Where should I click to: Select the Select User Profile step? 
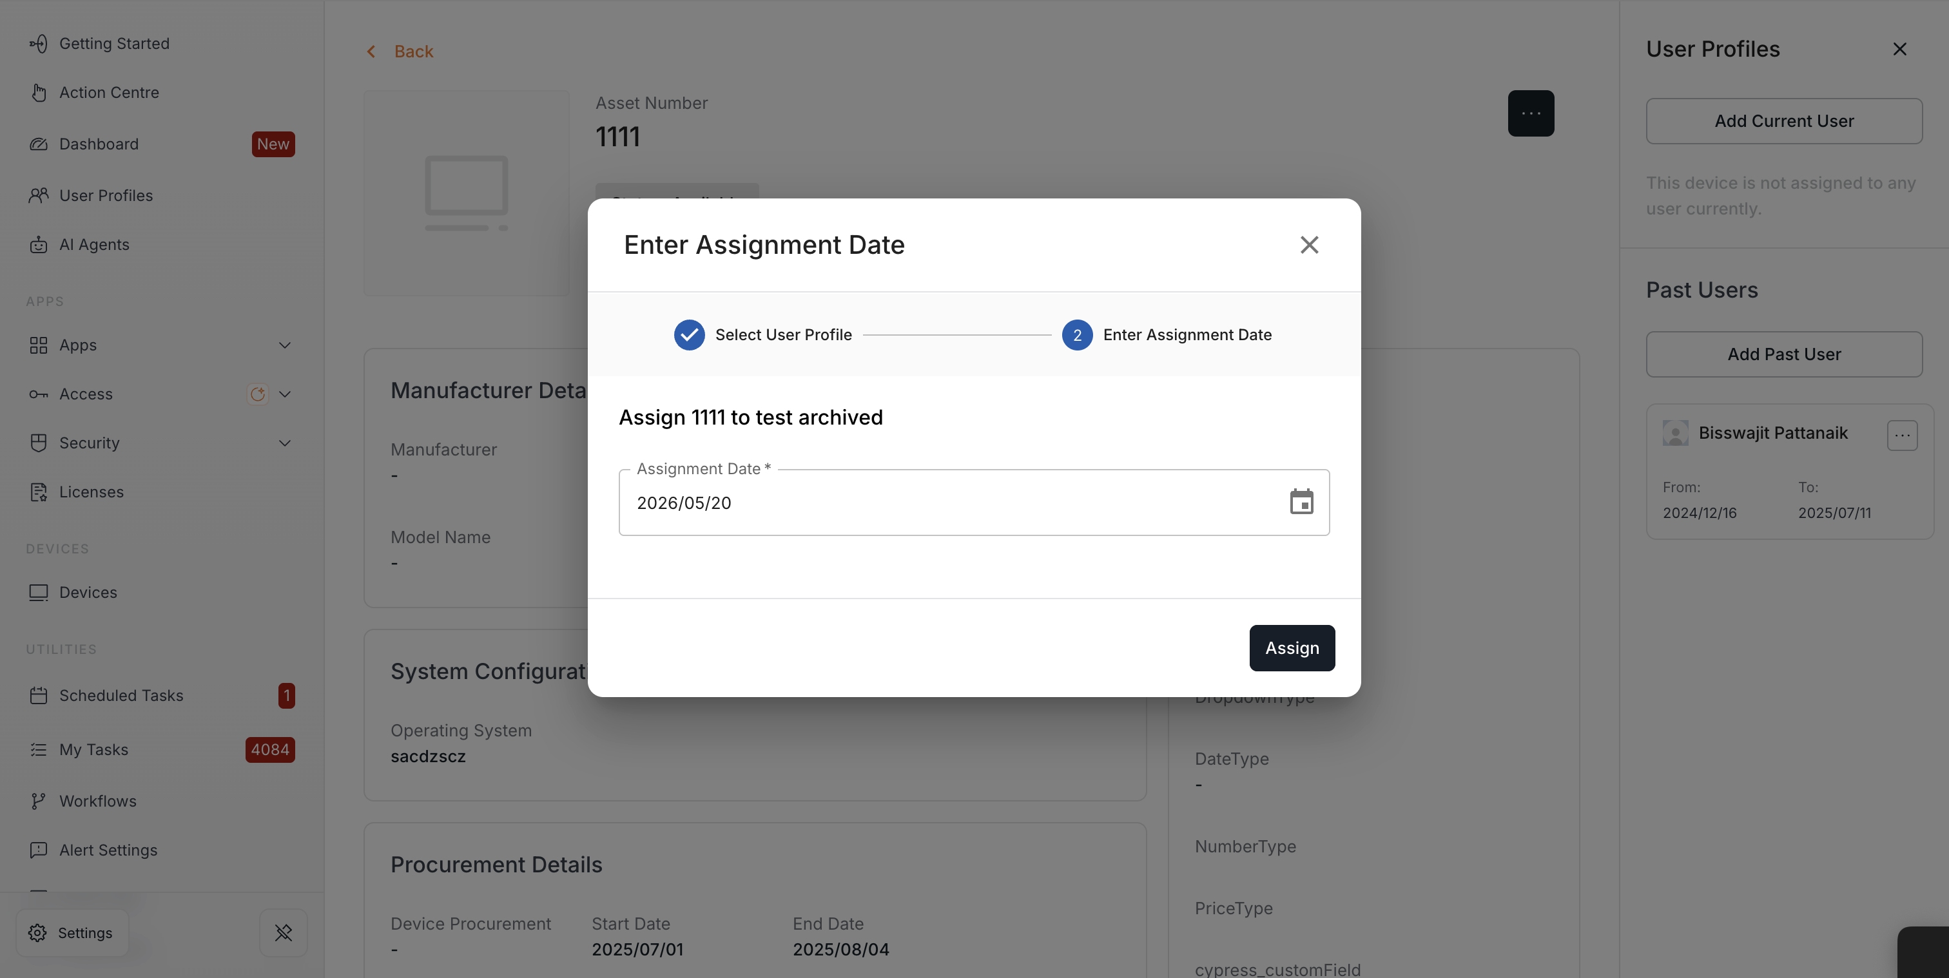point(762,334)
